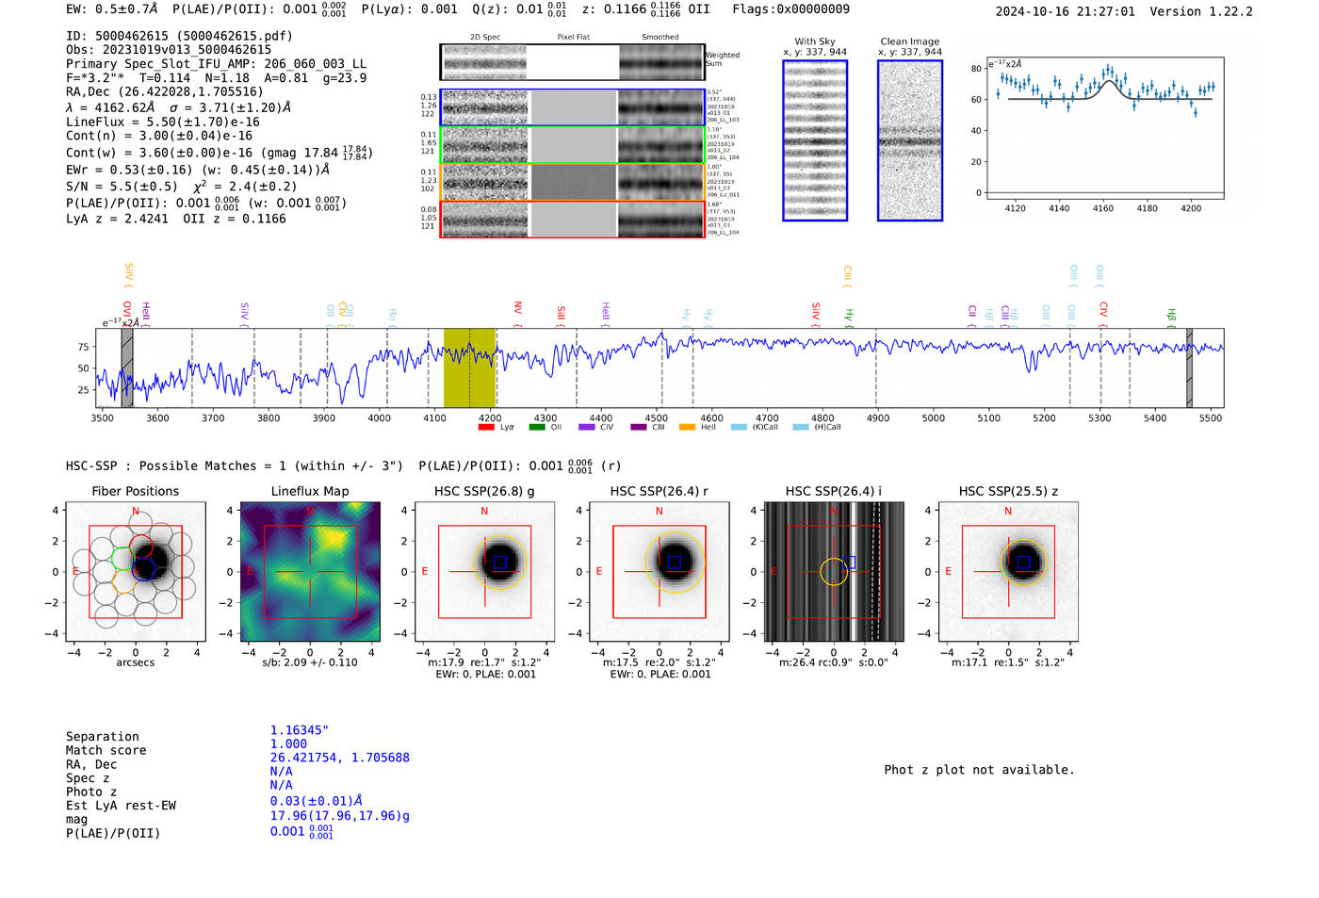The image size is (1319, 898).
Task: Select the orange-bordered 2D fiber spectrum row
Action: 572,182
